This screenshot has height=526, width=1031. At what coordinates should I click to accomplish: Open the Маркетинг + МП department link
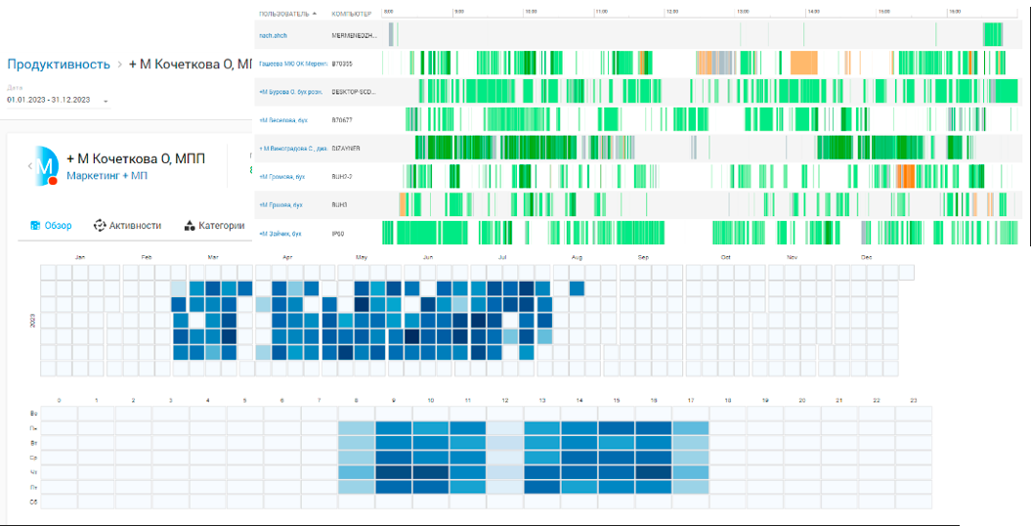click(107, 176)
